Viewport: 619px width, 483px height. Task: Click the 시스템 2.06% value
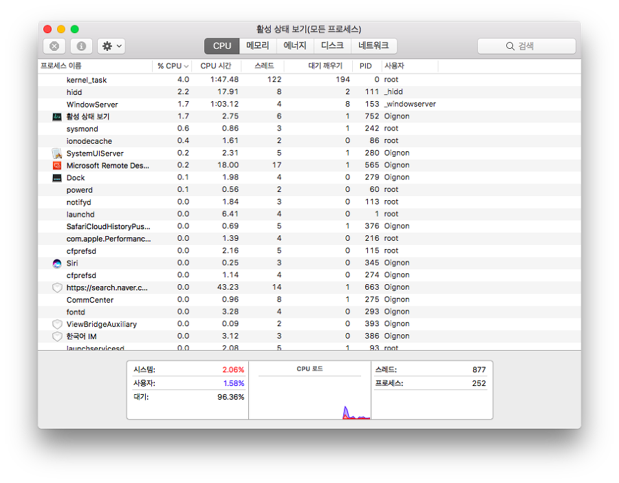click(233, 370)
